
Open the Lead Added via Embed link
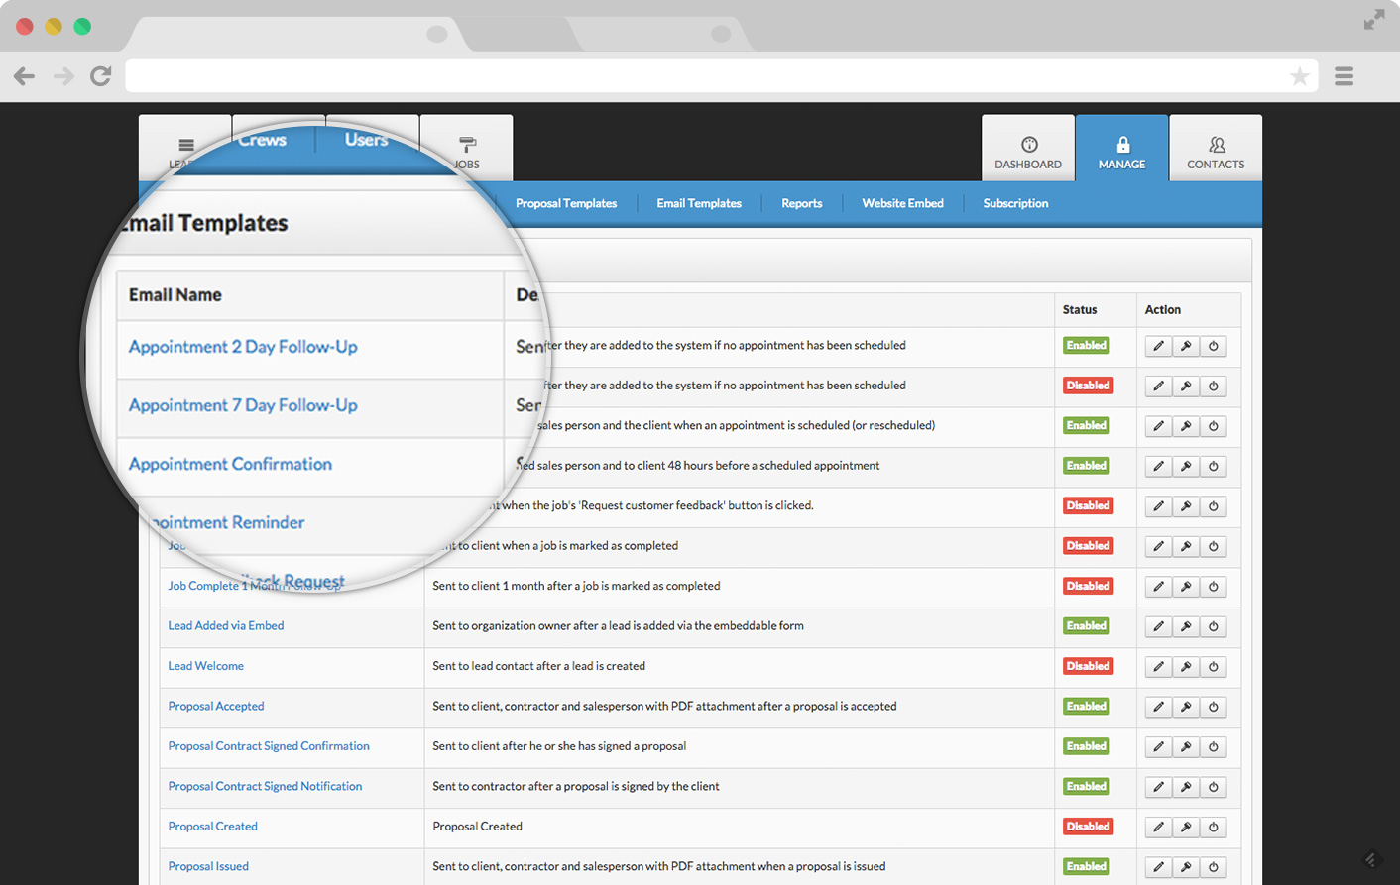(226, 626)
